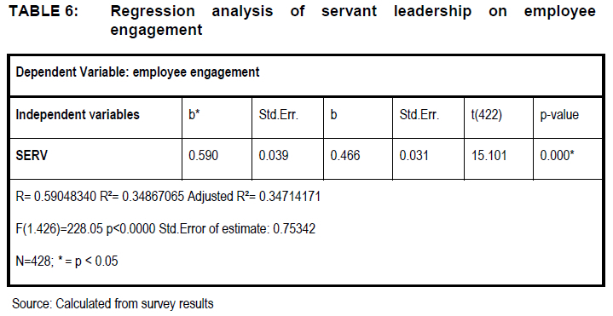Click the SERV row label
The width and height of the screenshot is (613, 316).
coord(32,156)
